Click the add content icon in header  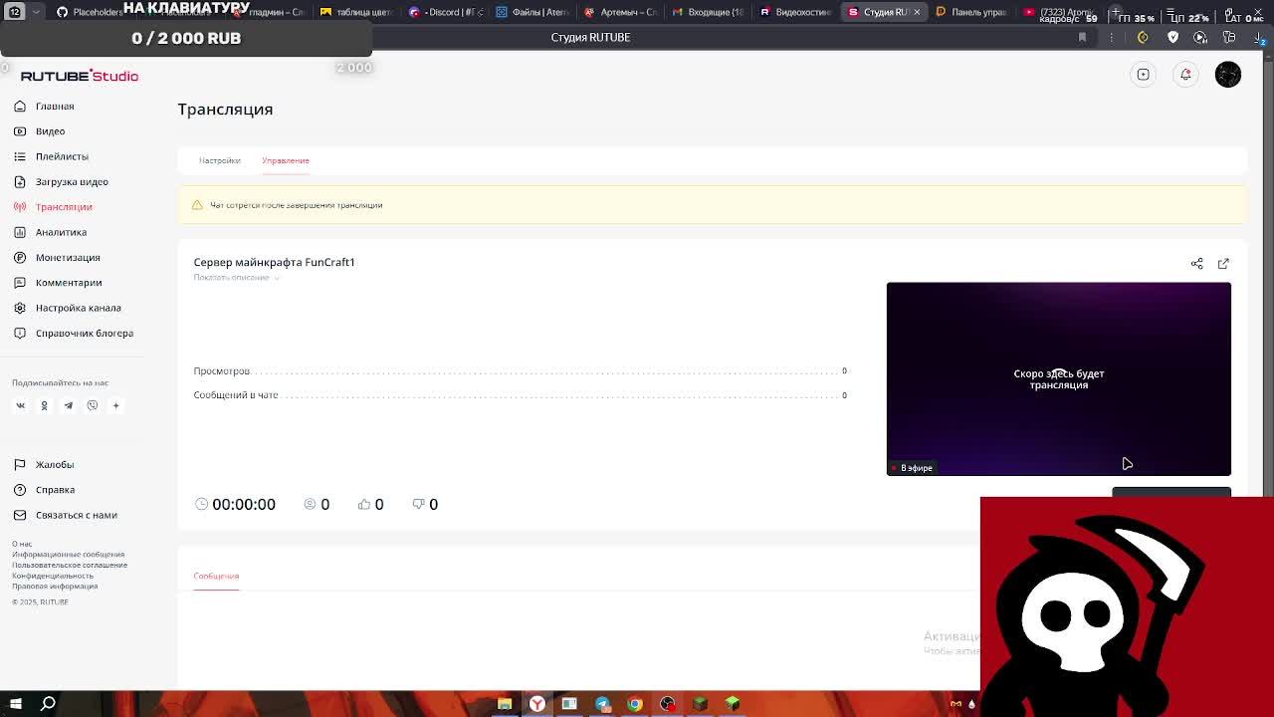pyautogui.click(x=1144, y=75)
